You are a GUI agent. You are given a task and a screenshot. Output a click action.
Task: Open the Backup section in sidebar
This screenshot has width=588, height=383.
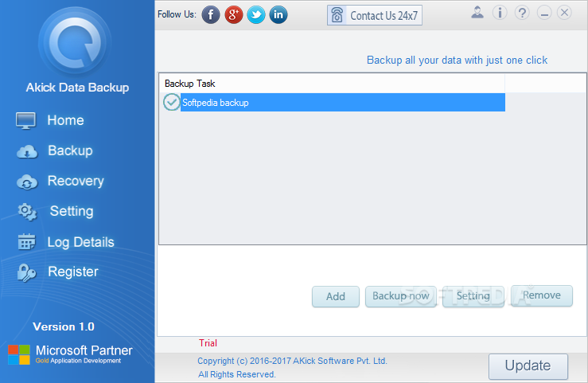pyautogui.click(x=70, y=150)
